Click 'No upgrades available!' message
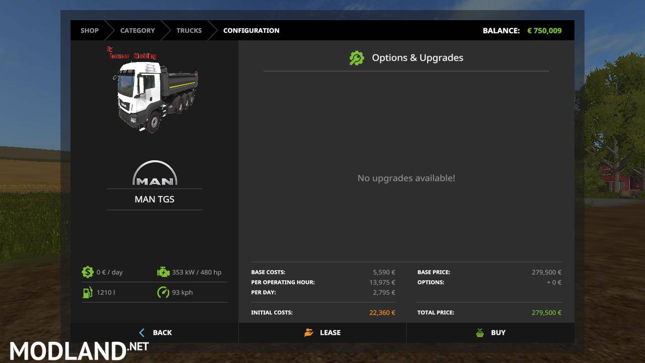The height and width of the screenshot is (363, 645). (406, 178)
